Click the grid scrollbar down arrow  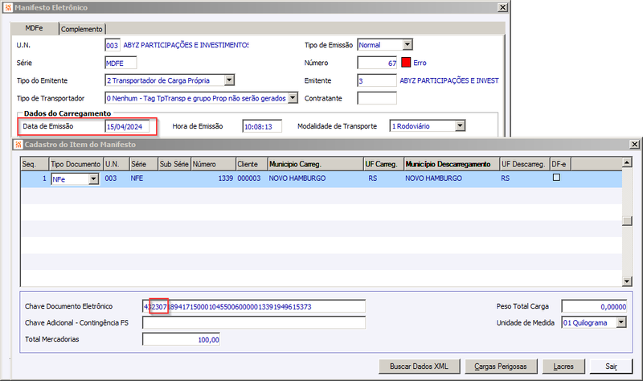coord(627,281)
